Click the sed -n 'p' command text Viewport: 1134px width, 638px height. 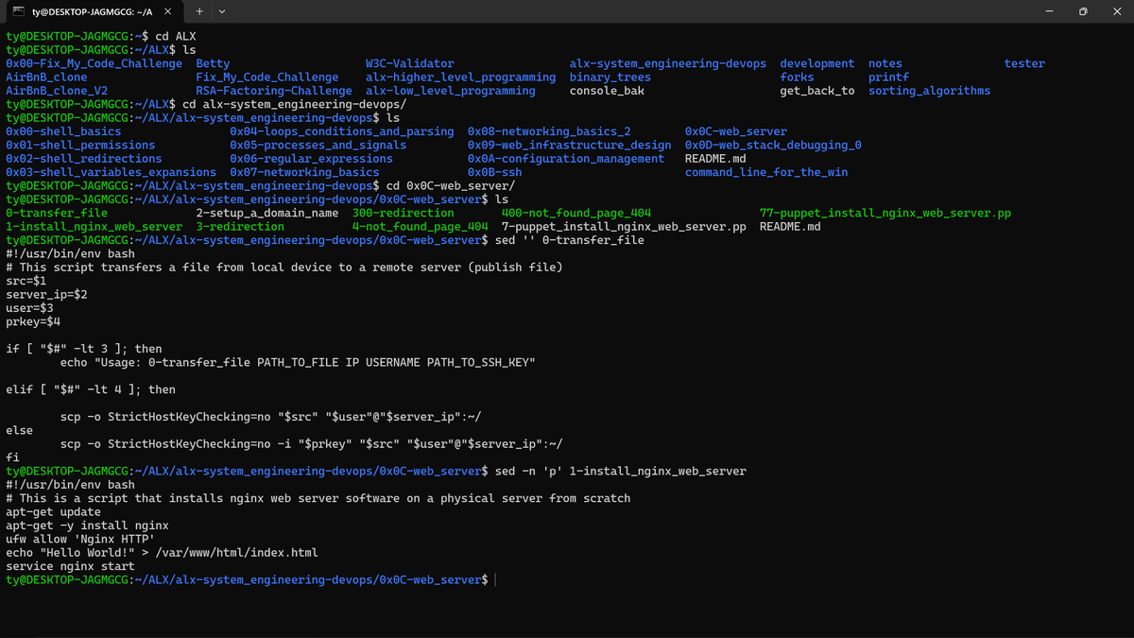click(x=621, y=472)
